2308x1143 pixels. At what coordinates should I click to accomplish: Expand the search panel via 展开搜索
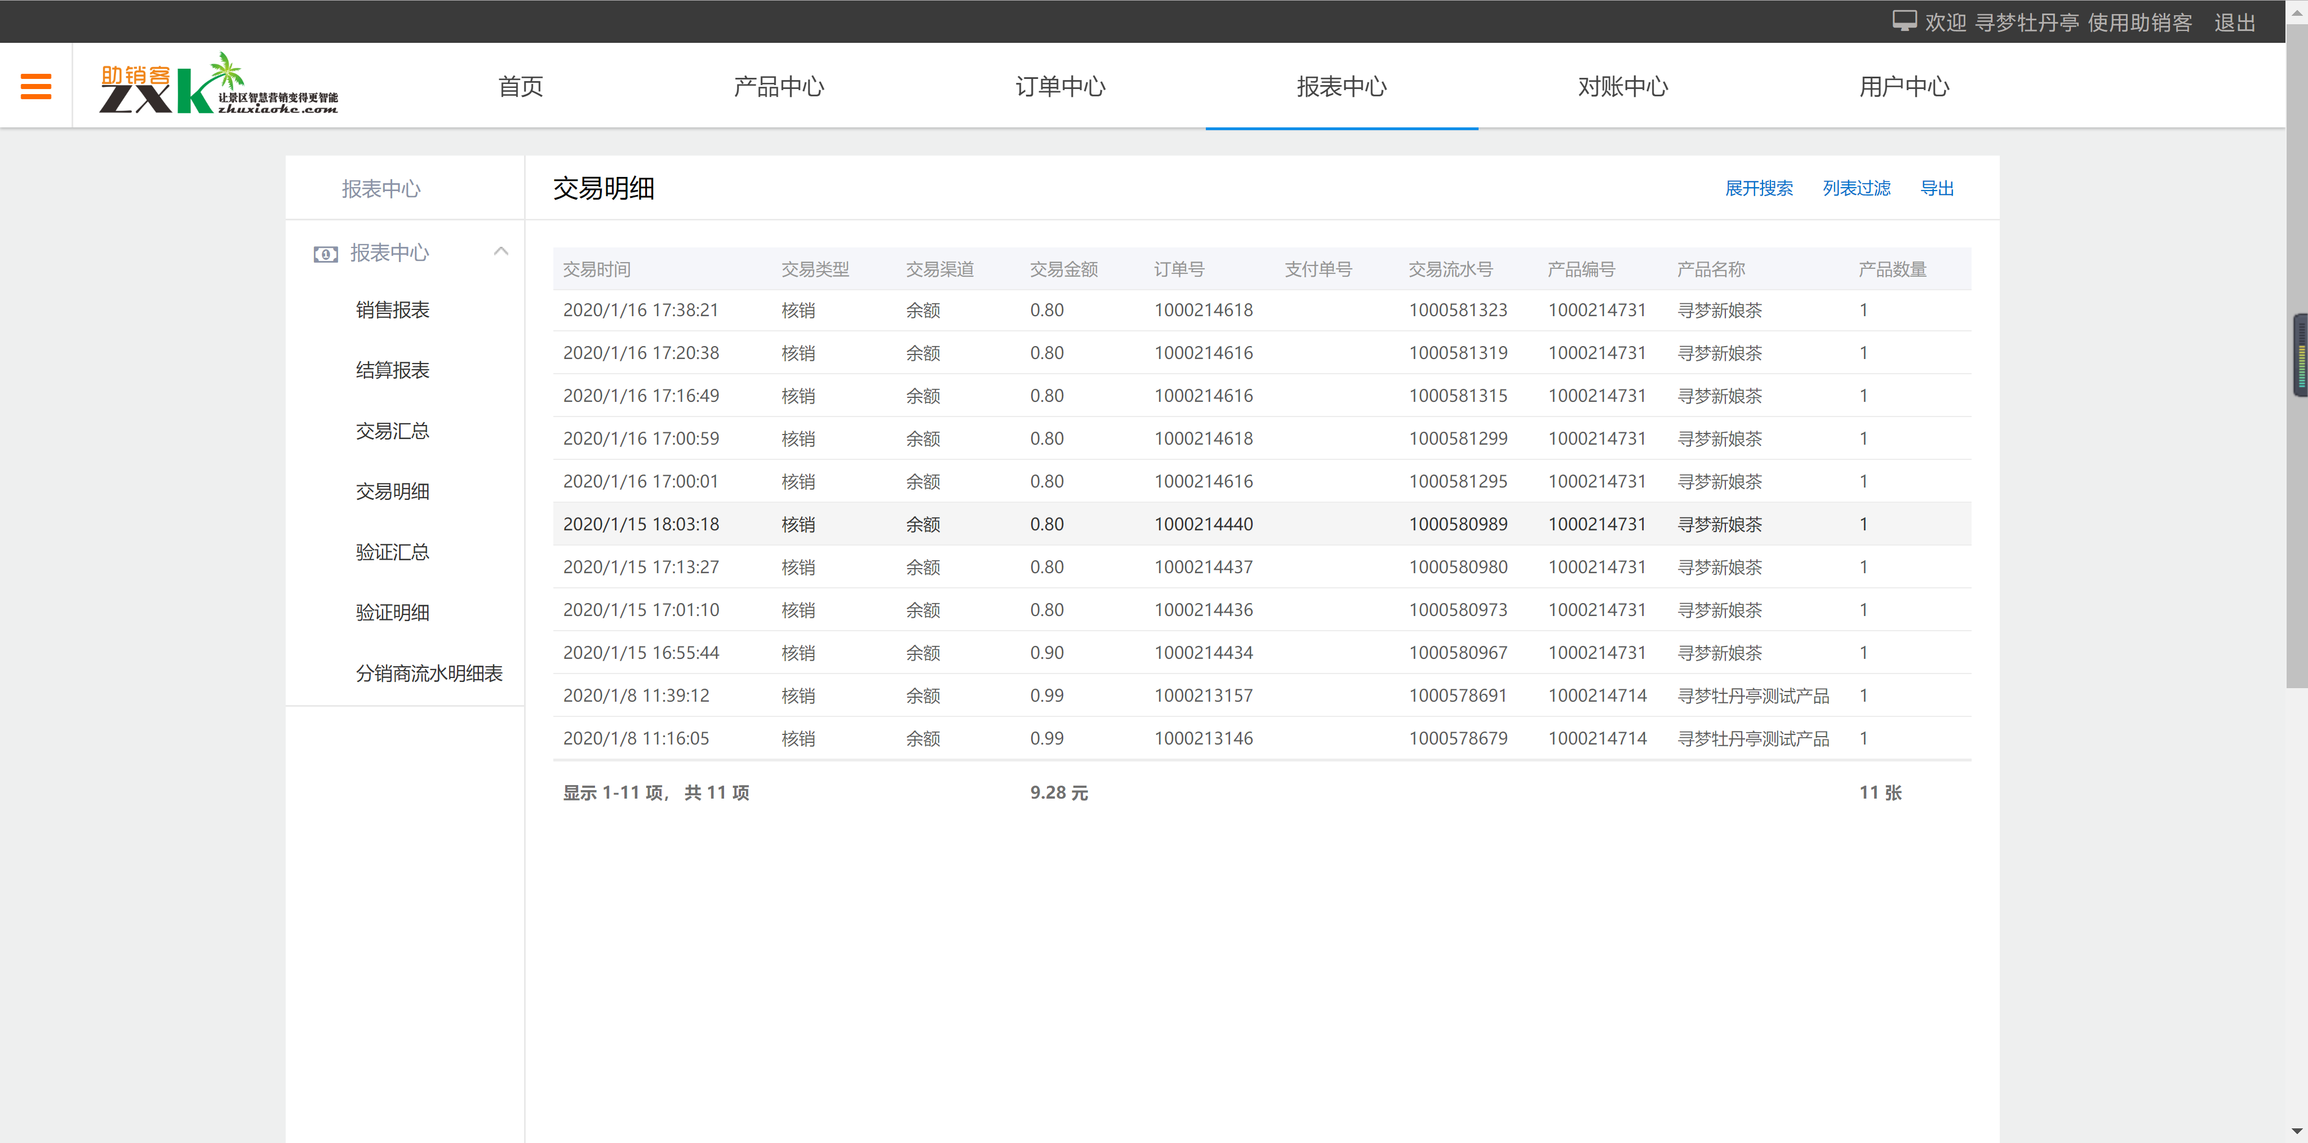[1759, 188]
